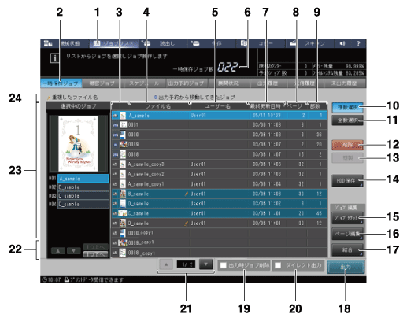Open the machine status (機械状態) tab
This screenshot has width=407, height=314.
65,43
